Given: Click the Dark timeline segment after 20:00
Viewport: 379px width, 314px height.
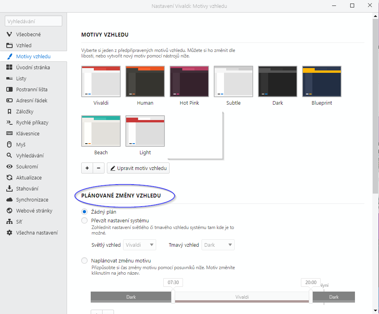Looking at the screenshot, I should click(x=334, y=297).
